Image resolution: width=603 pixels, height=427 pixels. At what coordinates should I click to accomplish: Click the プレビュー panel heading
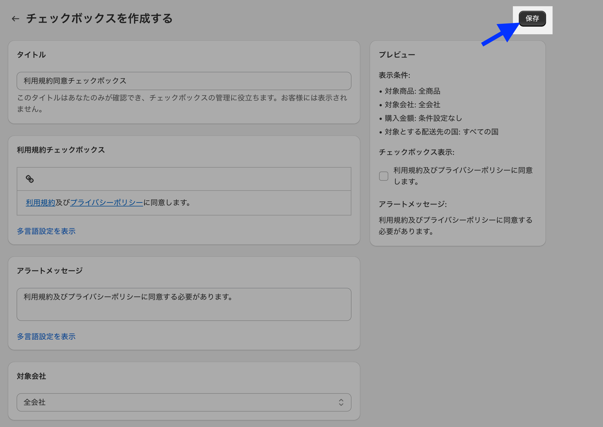pos(397,55)
